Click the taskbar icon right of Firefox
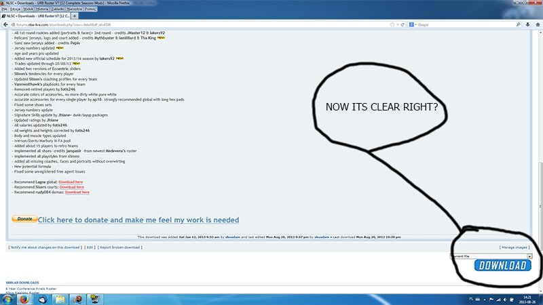The width and height of the screenshot is (543, 305). click(x=42, y=299)
